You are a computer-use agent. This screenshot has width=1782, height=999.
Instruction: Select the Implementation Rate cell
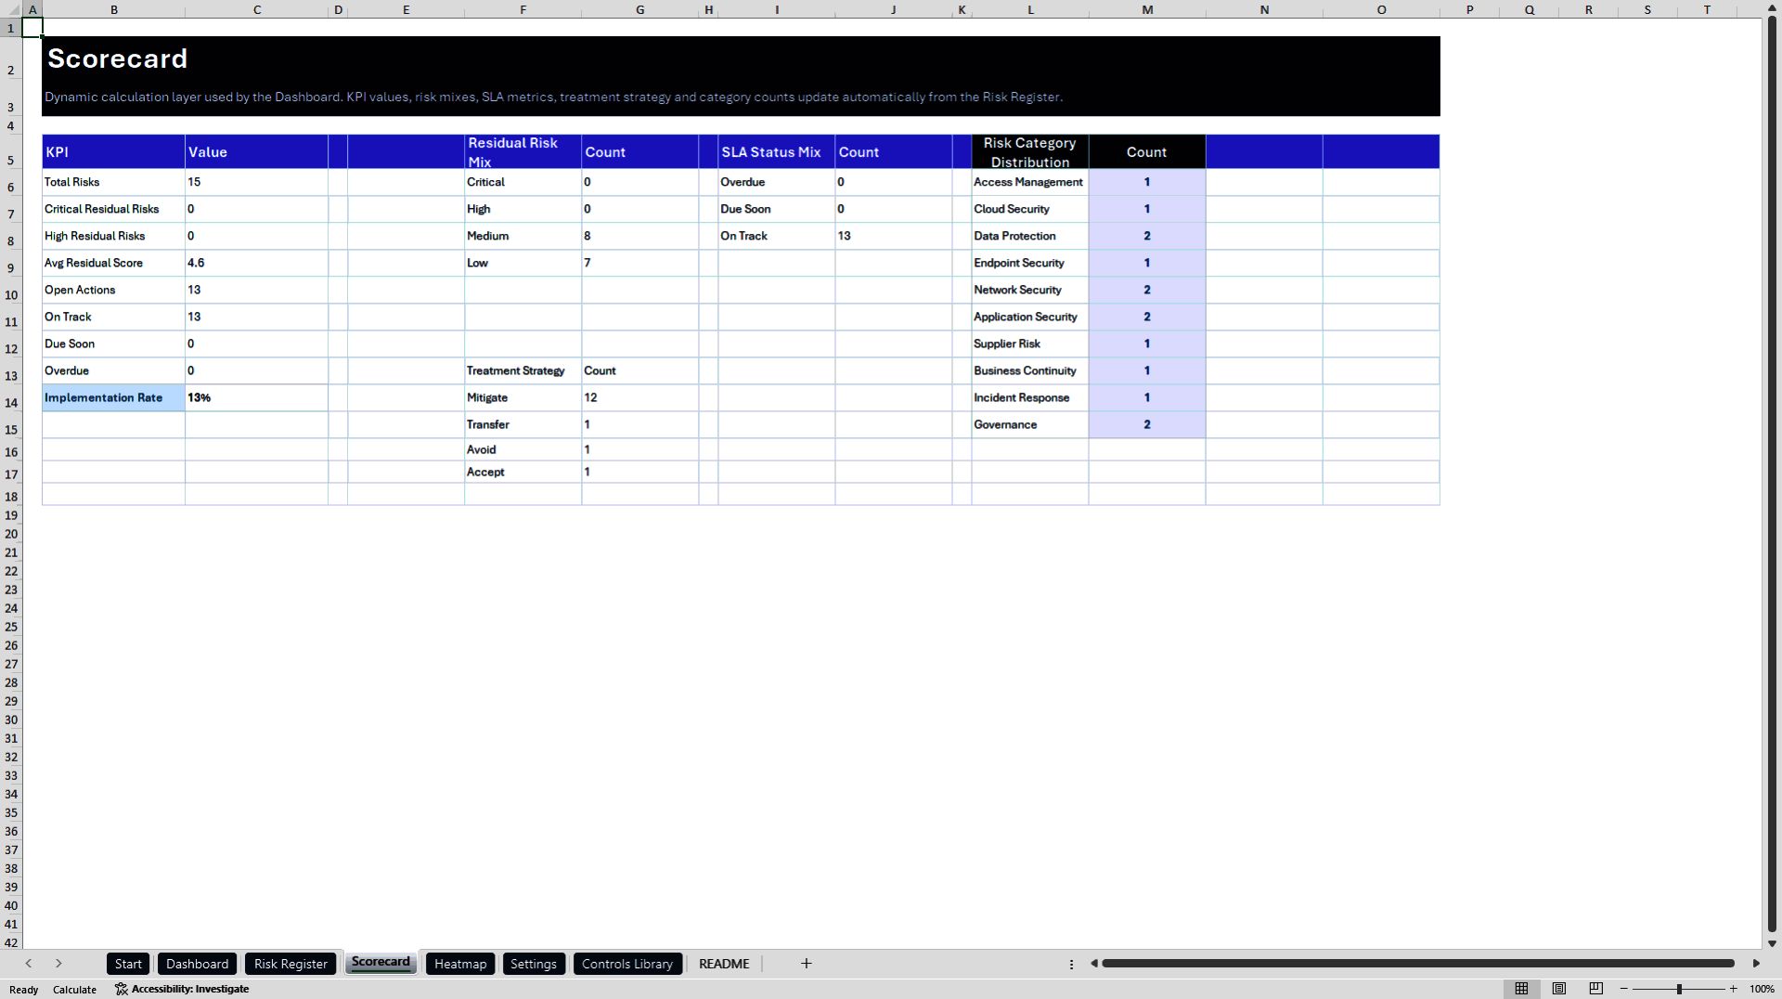[x=113, y=397]
